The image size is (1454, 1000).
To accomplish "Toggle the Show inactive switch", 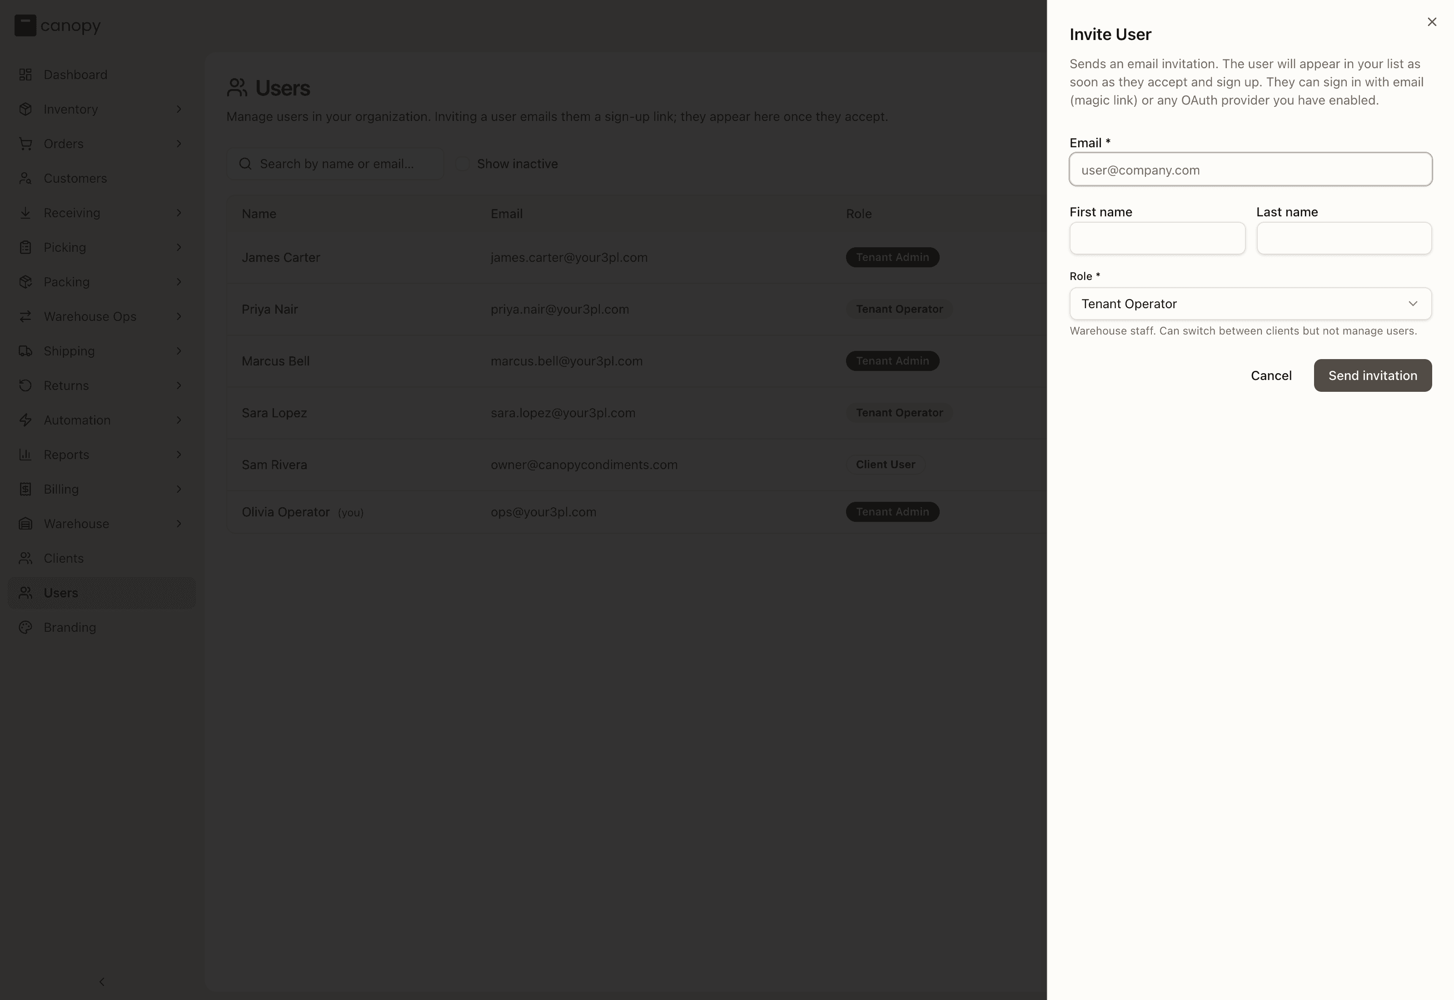I will [462, 164].
